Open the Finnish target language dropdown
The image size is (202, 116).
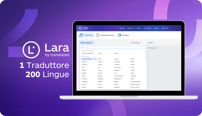151,43
